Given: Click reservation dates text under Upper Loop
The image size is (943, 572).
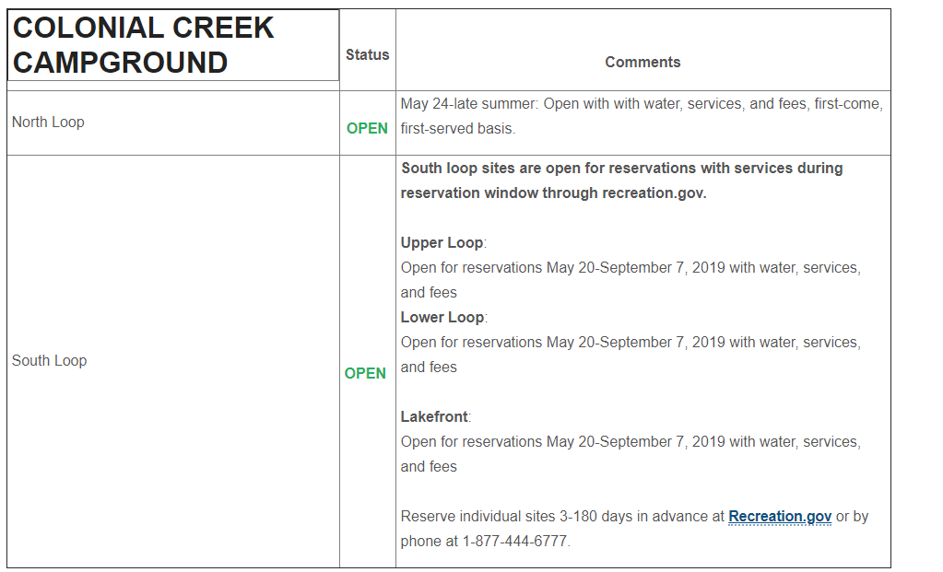Looking at the screenshot, I should point(631,268).
